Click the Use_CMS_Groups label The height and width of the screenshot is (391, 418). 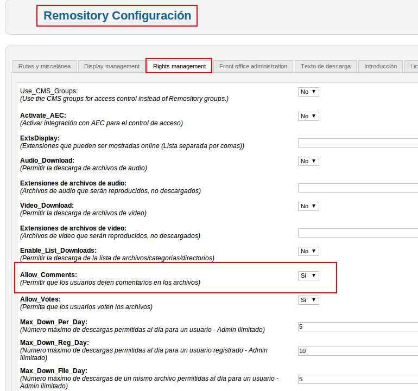coord(49,91)
